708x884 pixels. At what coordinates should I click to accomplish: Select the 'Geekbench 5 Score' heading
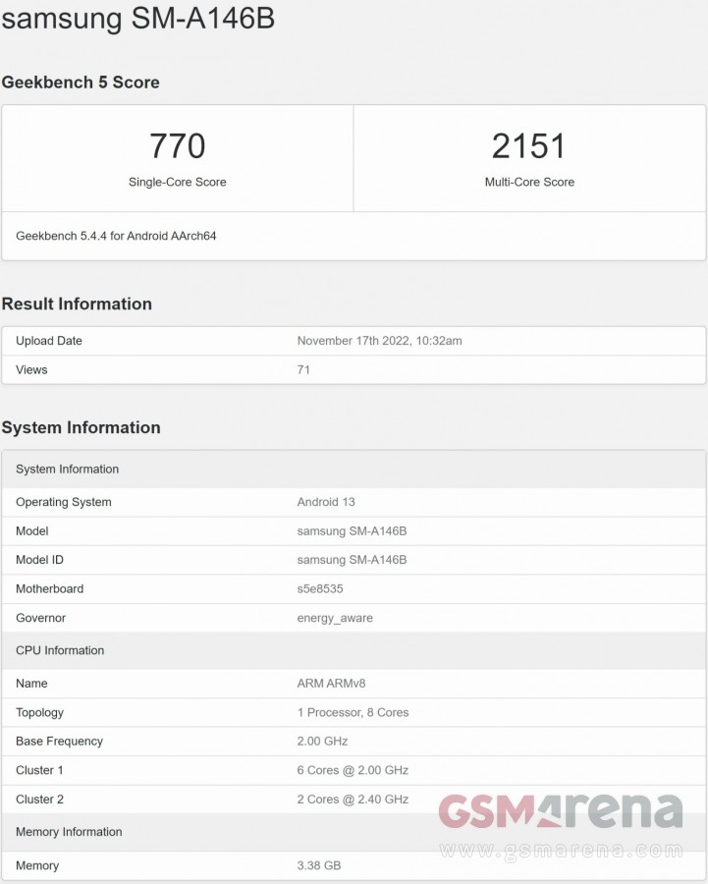pos(81,83)
